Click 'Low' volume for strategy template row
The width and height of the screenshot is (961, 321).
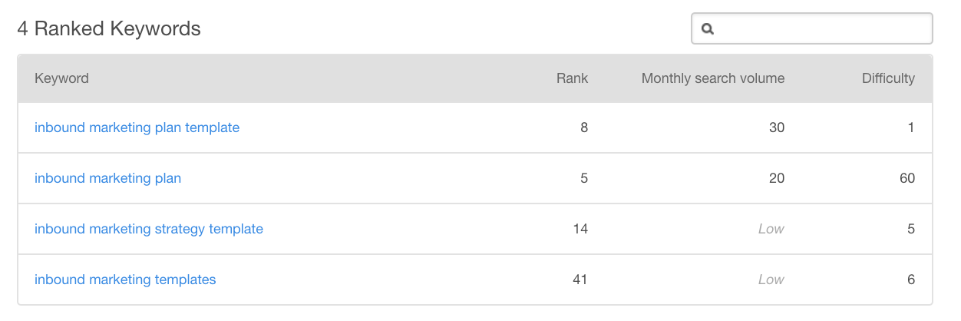(x=771, y=229)
